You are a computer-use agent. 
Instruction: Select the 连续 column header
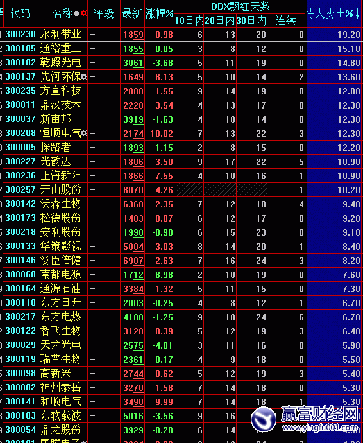[285, 21]
